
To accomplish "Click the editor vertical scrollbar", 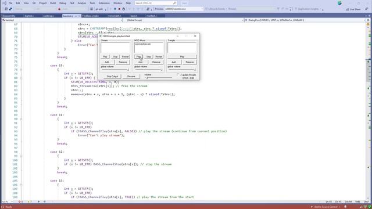I will pyautogui.click(x=368, y=111).
